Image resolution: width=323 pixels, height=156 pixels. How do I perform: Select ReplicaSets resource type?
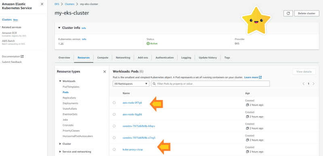(x=69, y=98)
